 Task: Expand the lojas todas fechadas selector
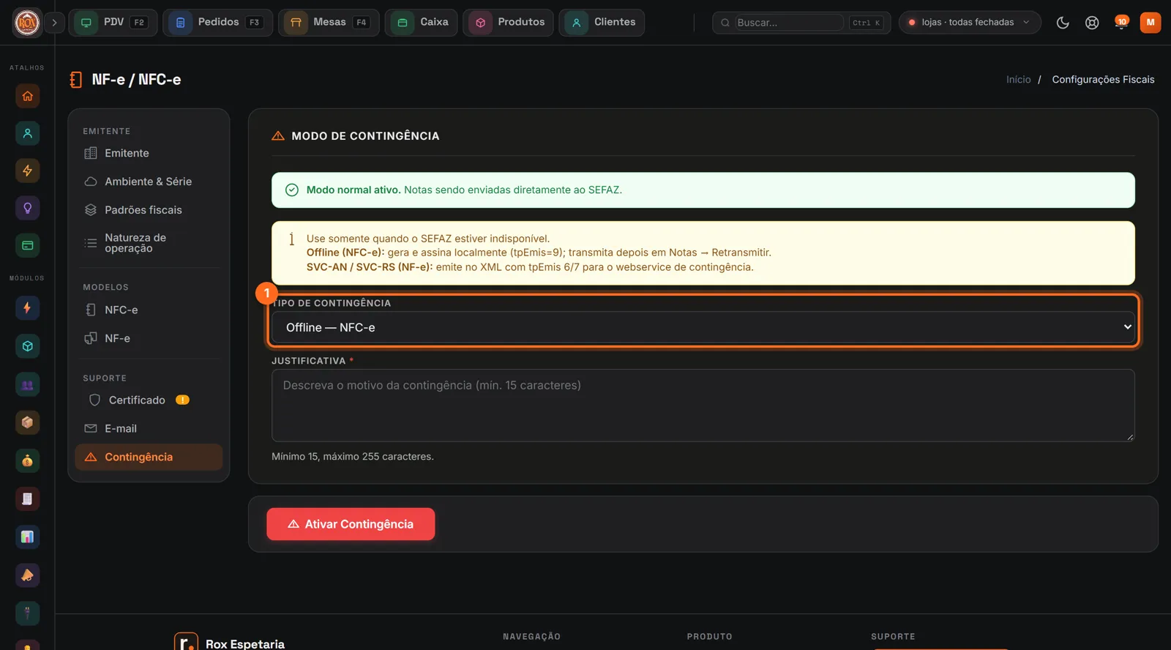(x=970, y=23)
